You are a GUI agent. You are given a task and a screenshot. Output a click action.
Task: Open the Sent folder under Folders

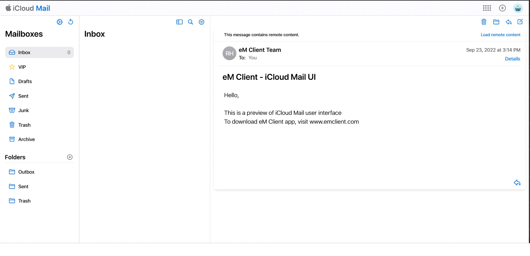pyautogui.click(x=39, y=186)
